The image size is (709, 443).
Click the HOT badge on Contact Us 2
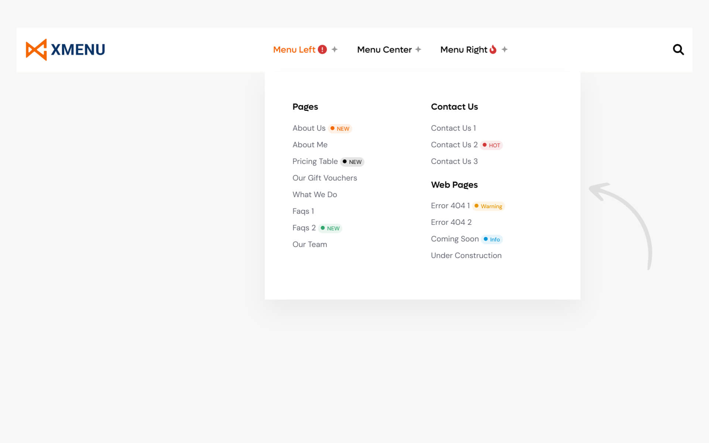click(x=491, y=145)
